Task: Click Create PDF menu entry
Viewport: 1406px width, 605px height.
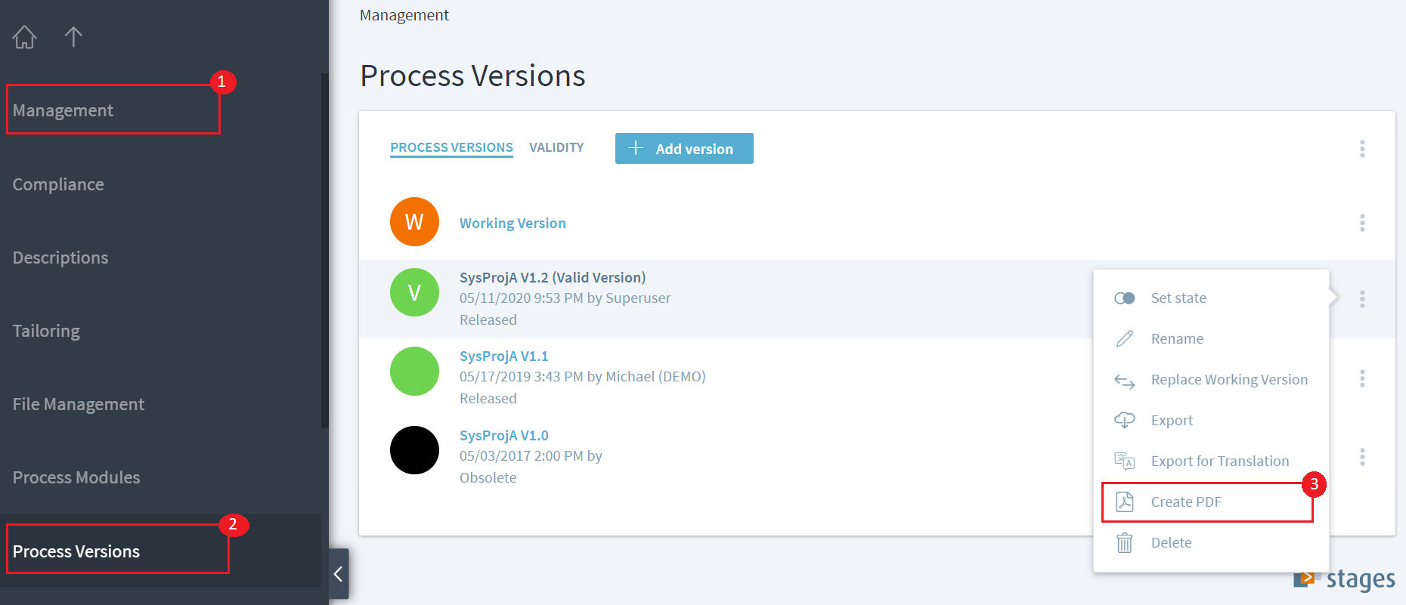Action: coord(1185,502)
